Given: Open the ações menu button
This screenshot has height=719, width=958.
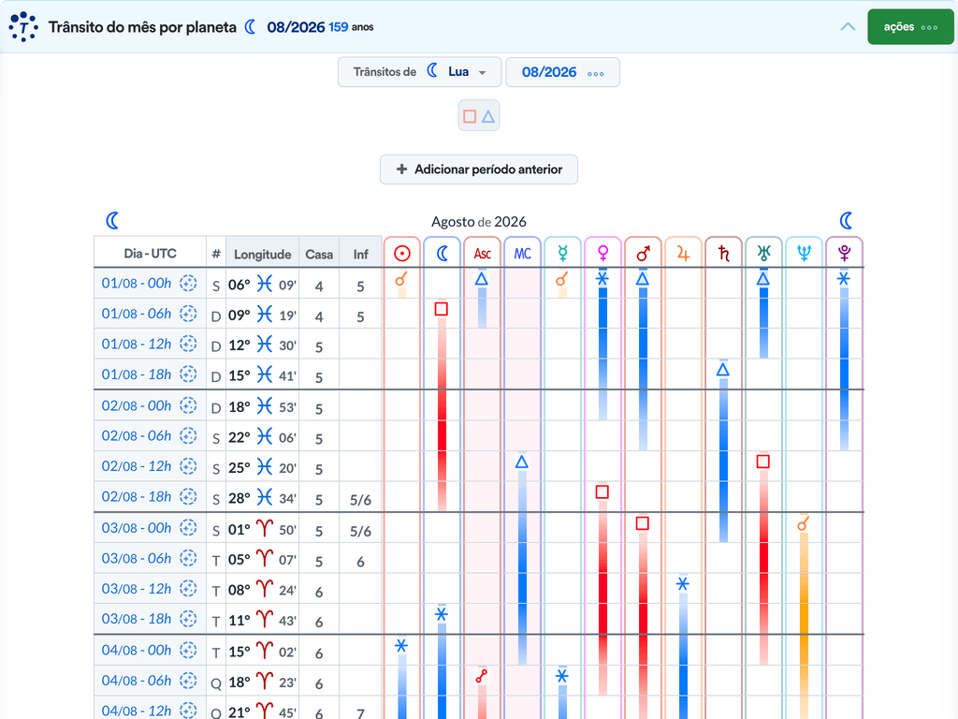Looking at the screenshot, I should pyautogui.click(x=910, y=27).
